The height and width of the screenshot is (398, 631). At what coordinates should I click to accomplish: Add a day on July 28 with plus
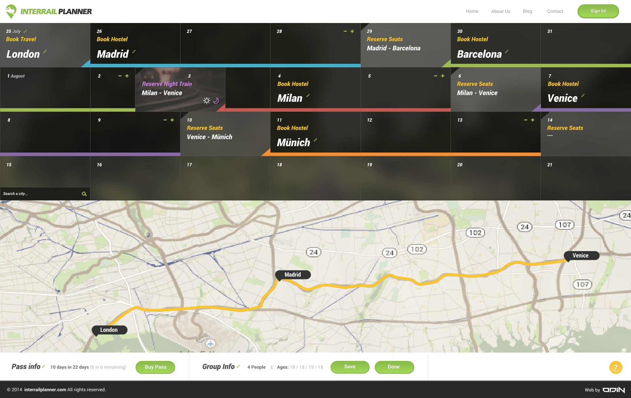[352, 31]
